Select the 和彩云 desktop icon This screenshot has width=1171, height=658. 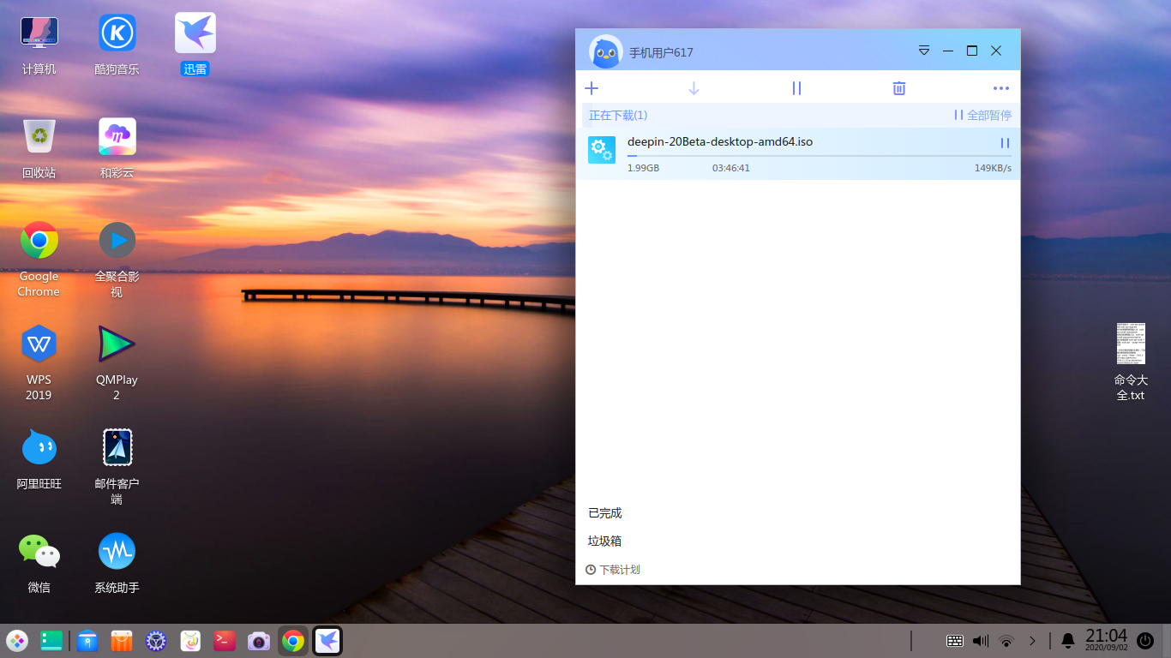117,137
